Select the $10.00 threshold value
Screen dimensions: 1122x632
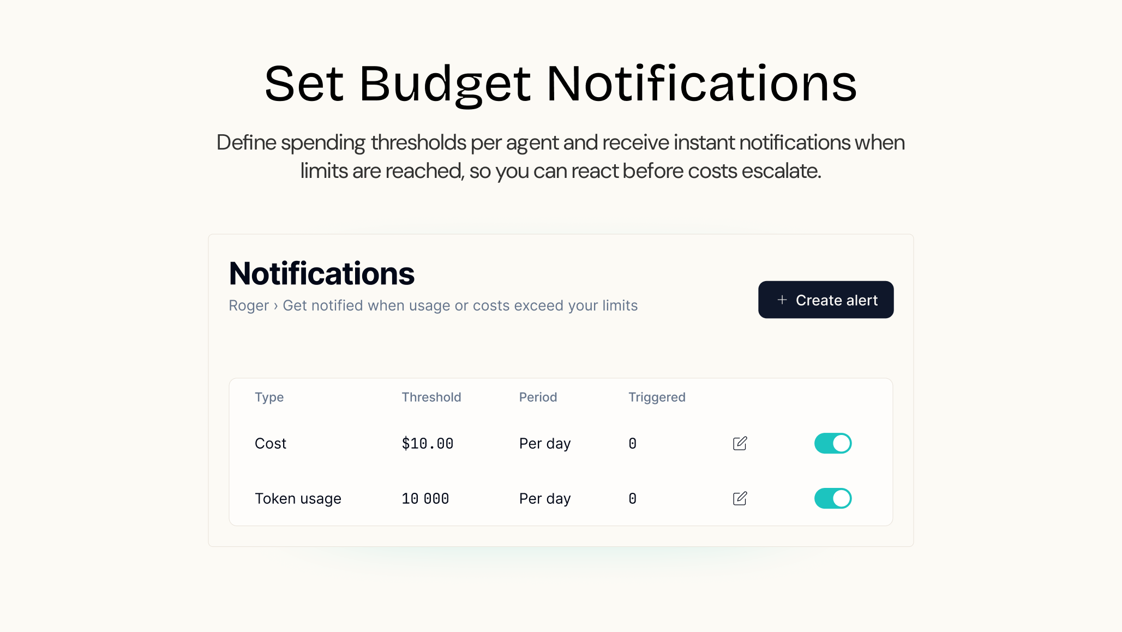click(428, 443)
